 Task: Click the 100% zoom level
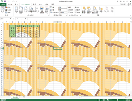(128, 100)
